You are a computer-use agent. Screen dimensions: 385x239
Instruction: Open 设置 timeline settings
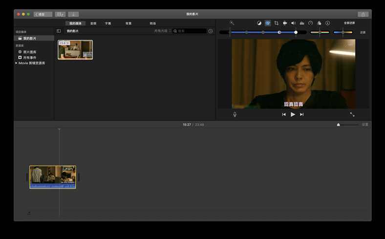pyautogui.click(x=365, y=125)
